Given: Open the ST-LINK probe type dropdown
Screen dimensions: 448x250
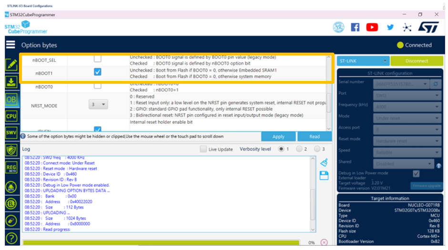Looking at the screenshot, I should click(363, 61).
